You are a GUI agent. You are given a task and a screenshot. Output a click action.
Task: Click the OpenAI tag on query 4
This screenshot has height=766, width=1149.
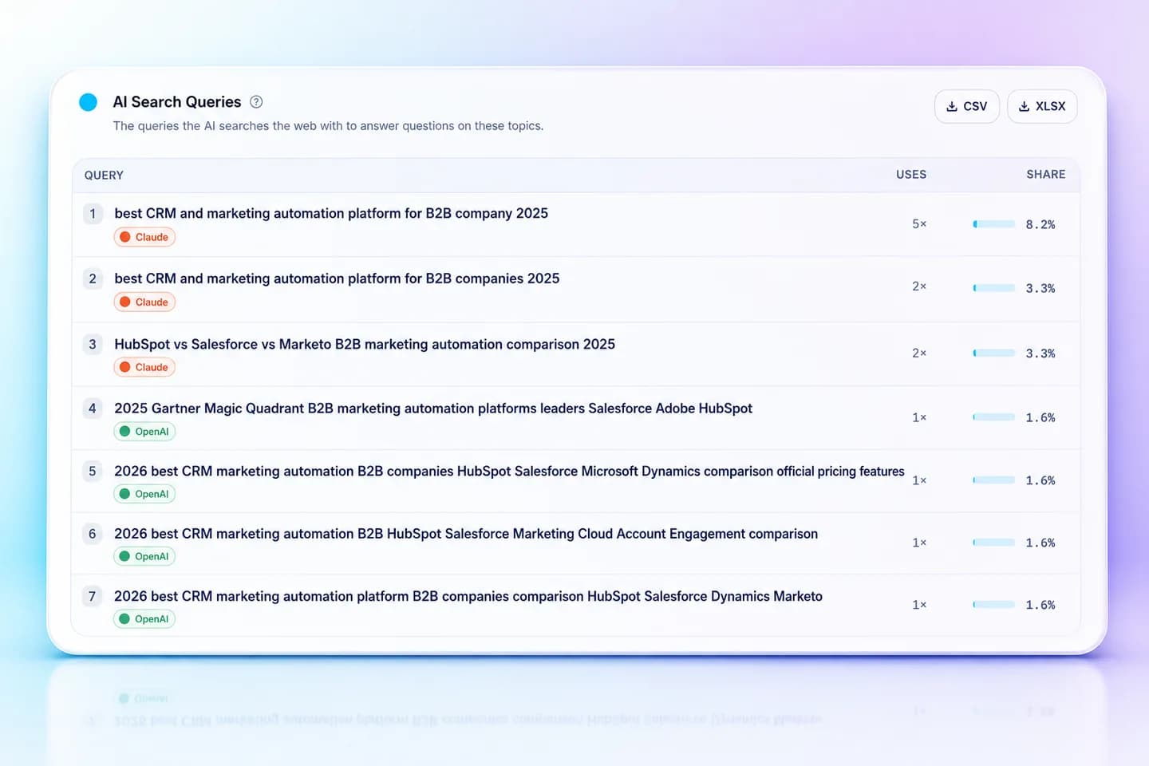tap(144, 432)
